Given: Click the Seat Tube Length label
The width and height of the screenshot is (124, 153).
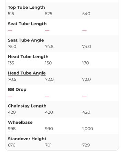Looking at the screenshot, I should pyautogui.click(x=27, y=24).
